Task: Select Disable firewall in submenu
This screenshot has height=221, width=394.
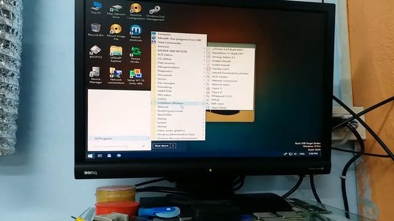Action: pyautogui.click(x=230, y=61)
